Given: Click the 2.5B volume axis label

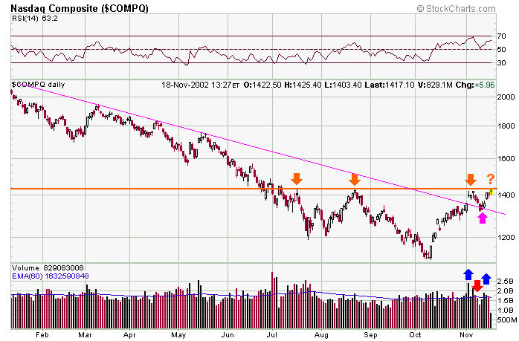Looking at the screenshot, I should 506,282.
